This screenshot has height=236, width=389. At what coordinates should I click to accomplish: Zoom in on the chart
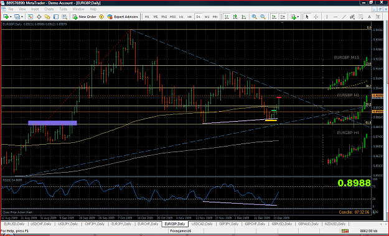tap(255, 17)
